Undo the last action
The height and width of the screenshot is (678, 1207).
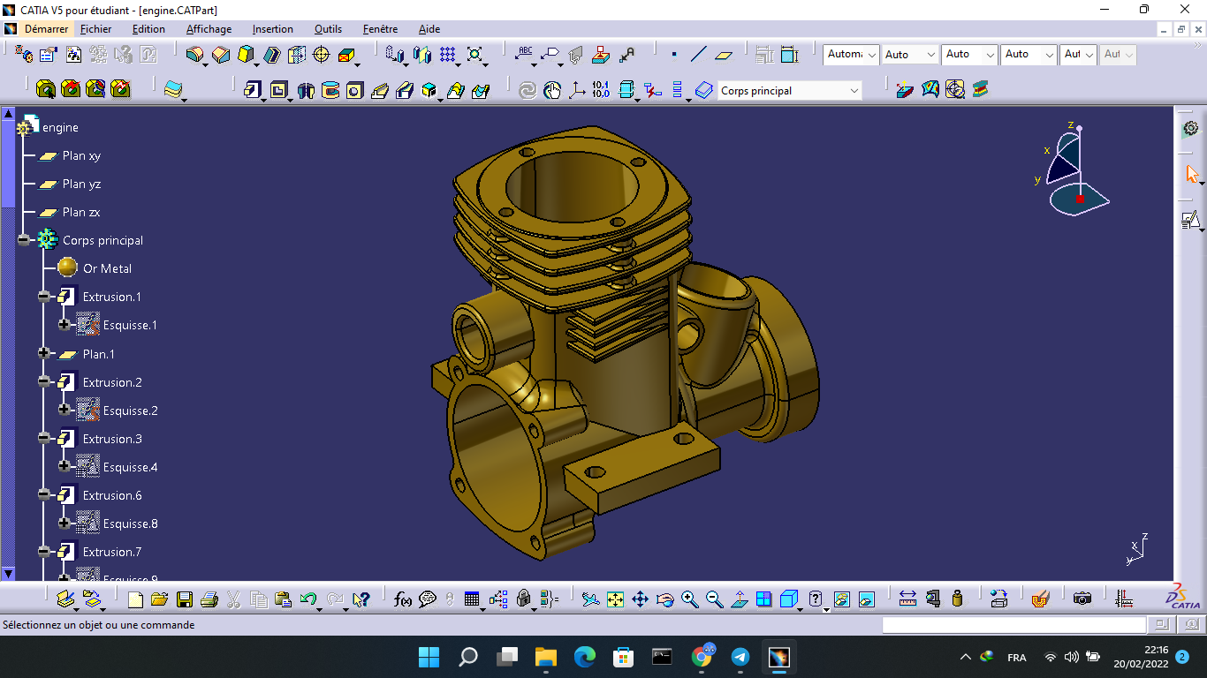click(308, 600)
